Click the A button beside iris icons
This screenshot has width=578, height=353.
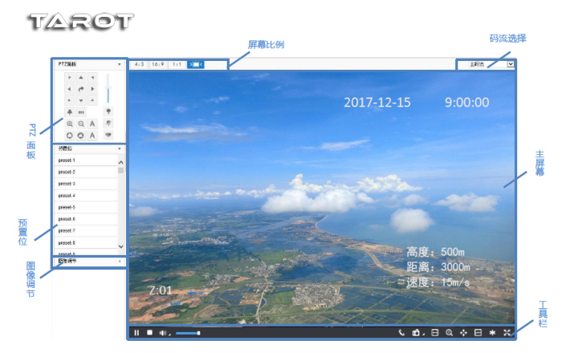(92, 136)
